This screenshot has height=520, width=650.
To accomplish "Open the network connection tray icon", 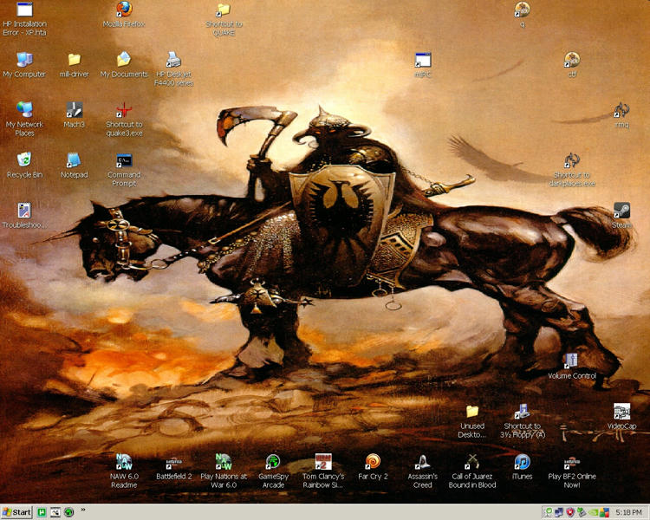I will point(559,512).
